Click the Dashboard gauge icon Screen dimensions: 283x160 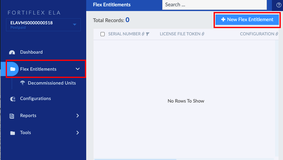coord(12,52)
